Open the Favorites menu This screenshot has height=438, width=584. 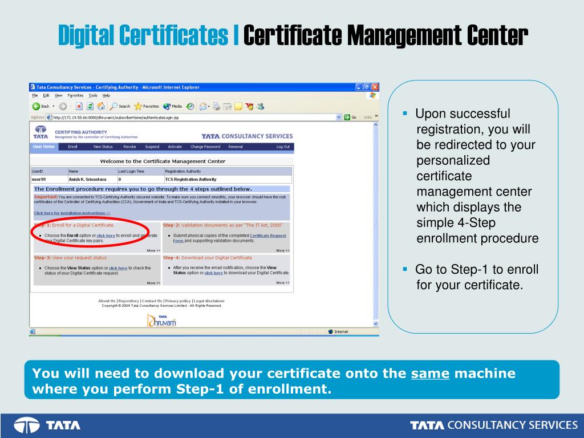click(76, 96)
